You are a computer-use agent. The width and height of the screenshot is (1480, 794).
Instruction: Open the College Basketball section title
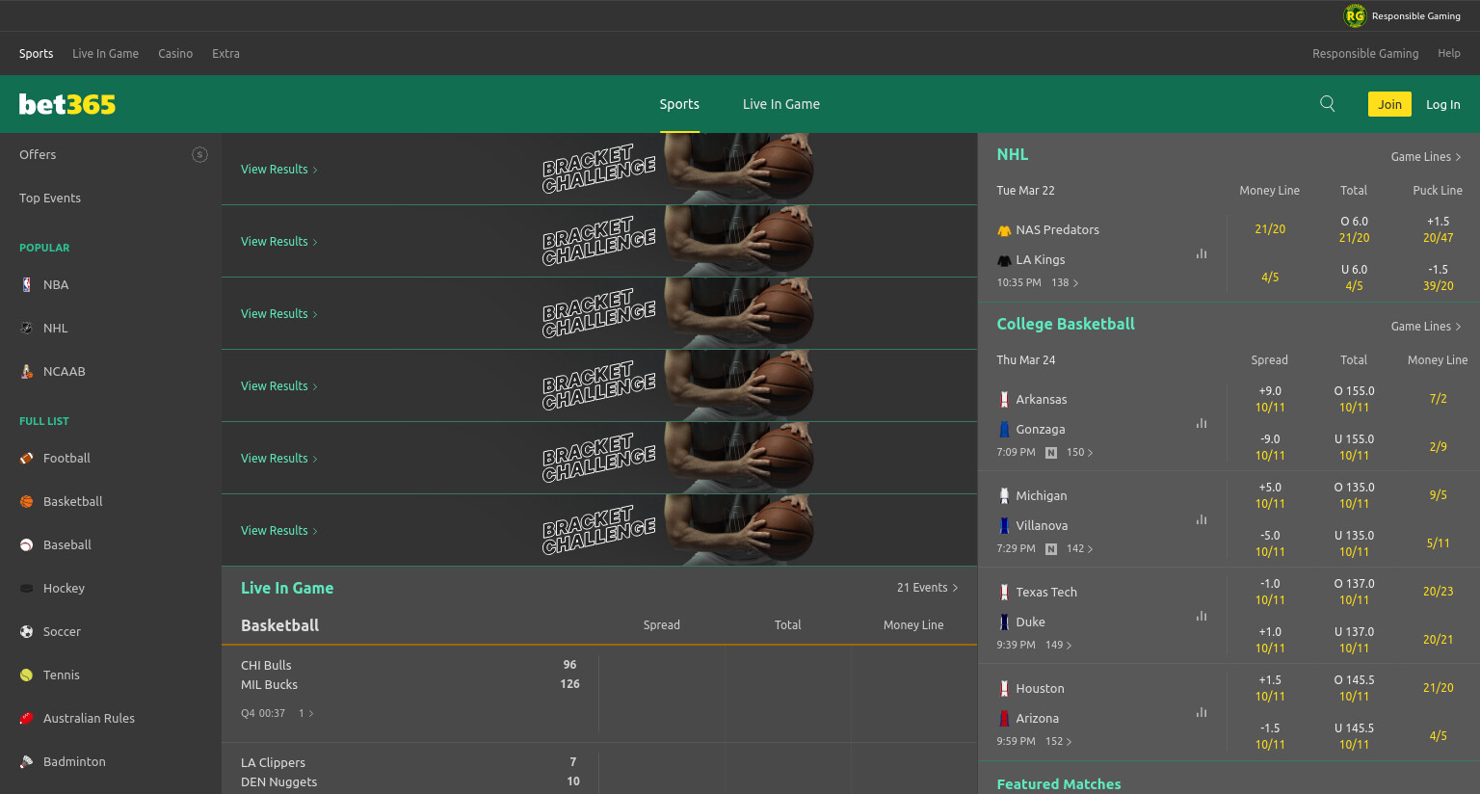(x=1066, y=324)
